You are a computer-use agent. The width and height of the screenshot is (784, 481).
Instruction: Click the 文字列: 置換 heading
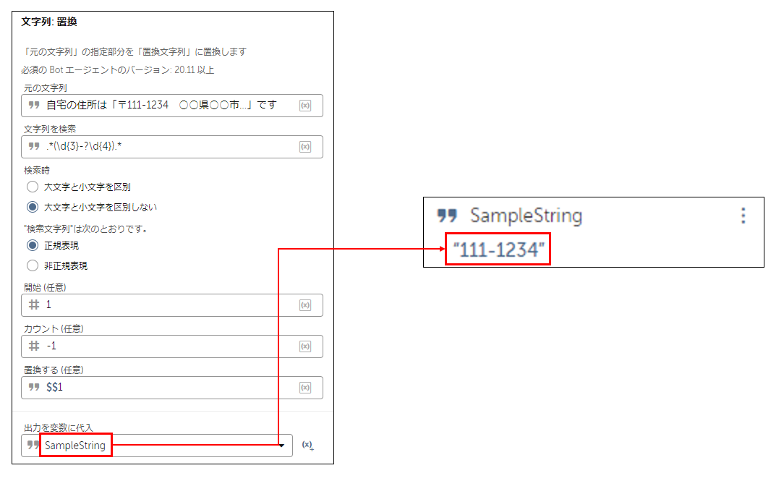(49, 22)
